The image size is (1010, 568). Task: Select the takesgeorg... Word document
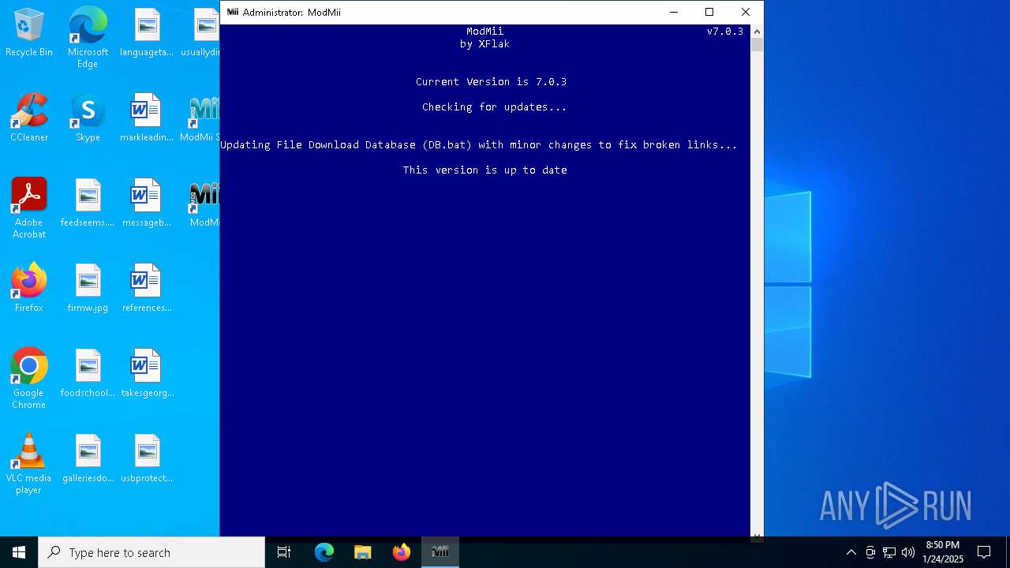pos(147,374)
